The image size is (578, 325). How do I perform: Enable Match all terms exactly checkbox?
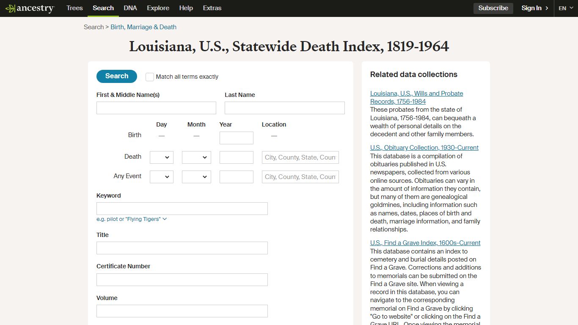[x=150, y=77]
